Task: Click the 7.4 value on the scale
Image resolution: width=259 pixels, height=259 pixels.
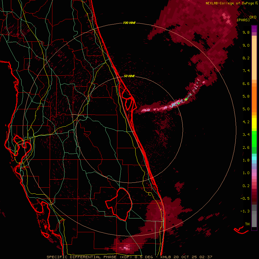Action: (x=246, y=71)
